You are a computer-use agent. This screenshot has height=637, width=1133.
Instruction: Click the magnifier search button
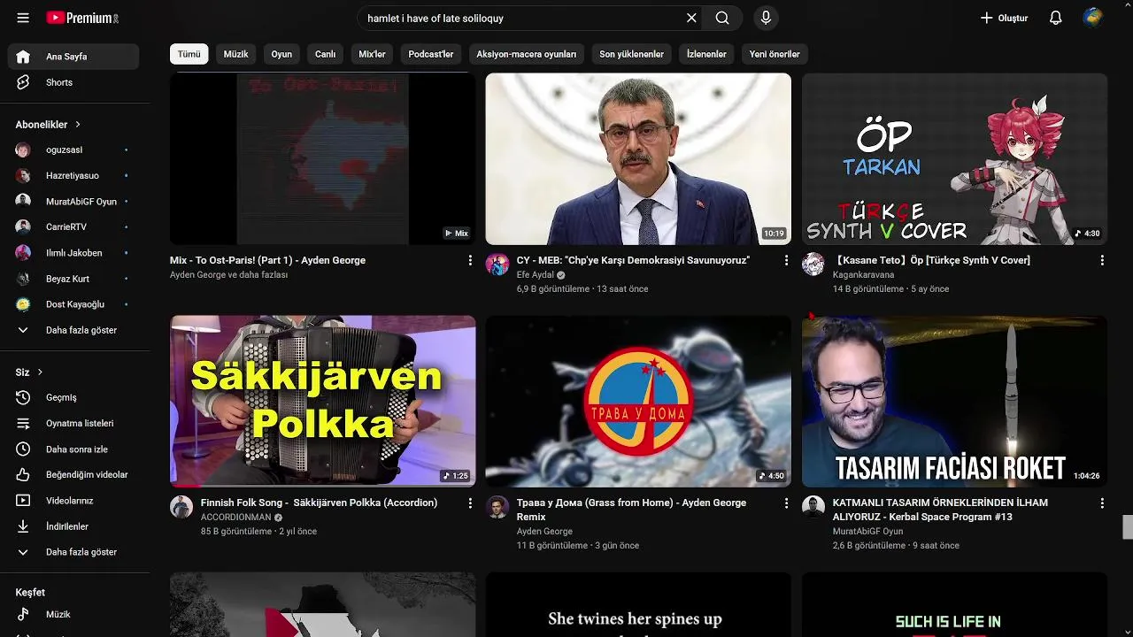(x=722, y=18)
